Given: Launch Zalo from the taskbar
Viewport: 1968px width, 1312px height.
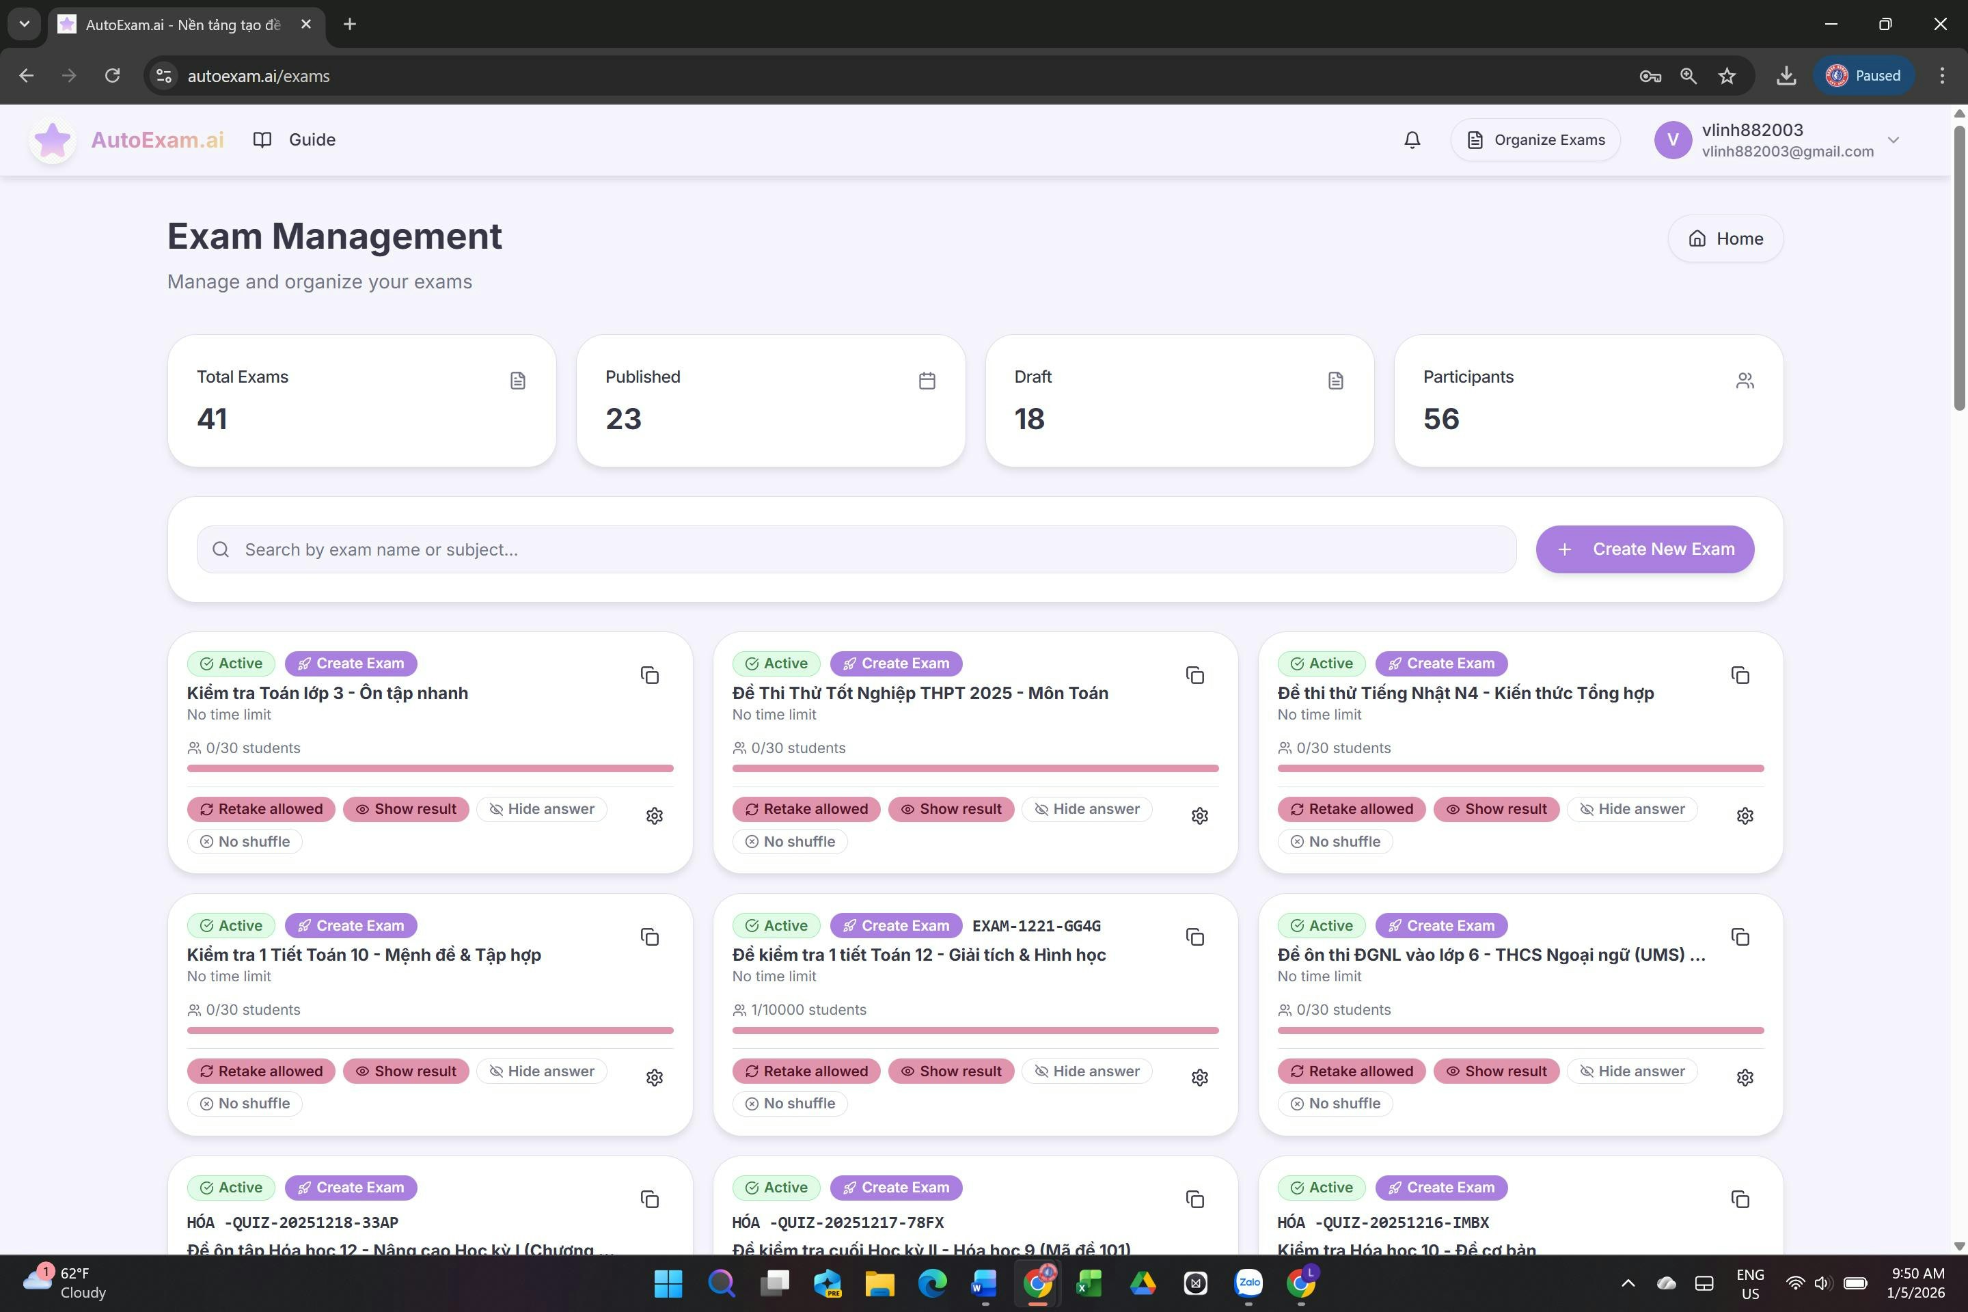Looking at the screenshot, I should coord(1248,1283).
